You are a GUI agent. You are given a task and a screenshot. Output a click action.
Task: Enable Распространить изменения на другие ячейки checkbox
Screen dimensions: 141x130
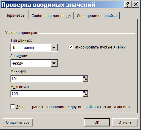(13, 107)
